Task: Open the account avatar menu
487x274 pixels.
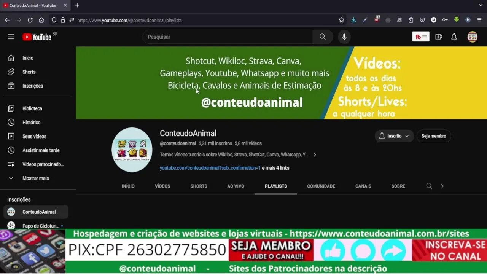Action: (472, 37)
